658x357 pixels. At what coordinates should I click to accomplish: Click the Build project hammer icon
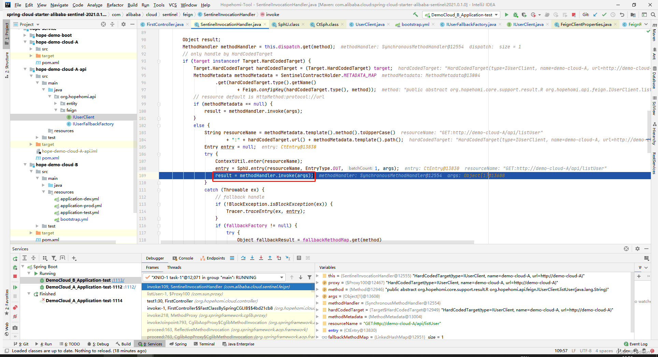coord(415,15)
